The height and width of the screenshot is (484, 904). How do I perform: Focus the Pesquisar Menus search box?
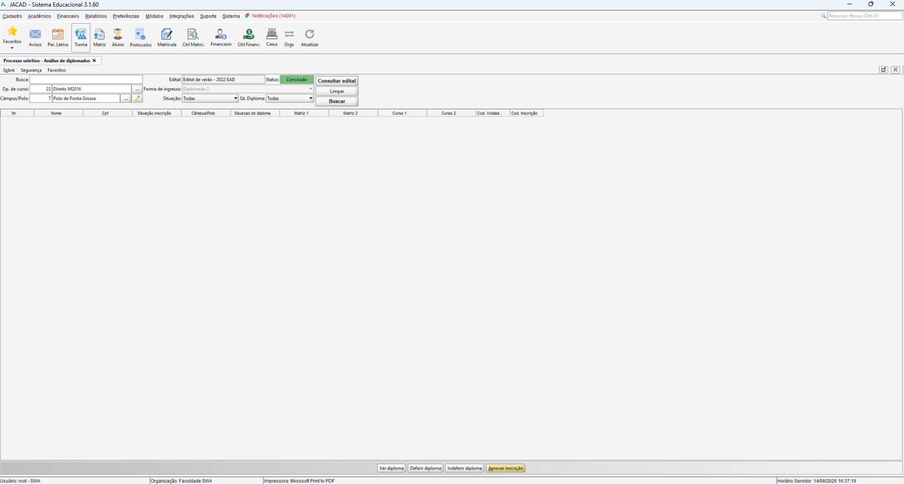click(x=865, y=16)
